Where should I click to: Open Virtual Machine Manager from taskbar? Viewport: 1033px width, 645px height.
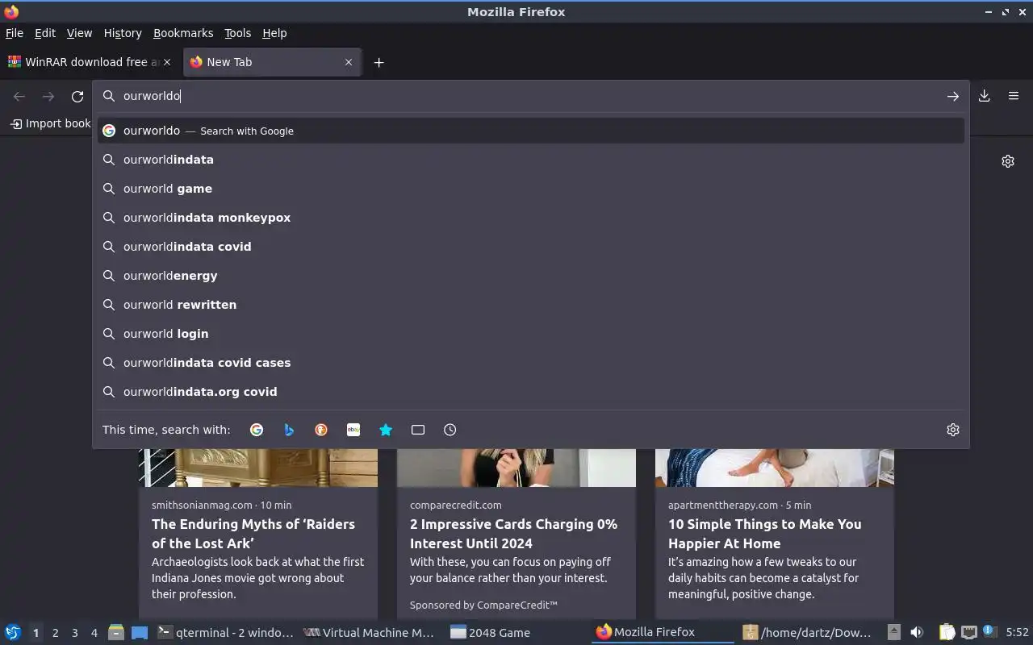[370, 633]
